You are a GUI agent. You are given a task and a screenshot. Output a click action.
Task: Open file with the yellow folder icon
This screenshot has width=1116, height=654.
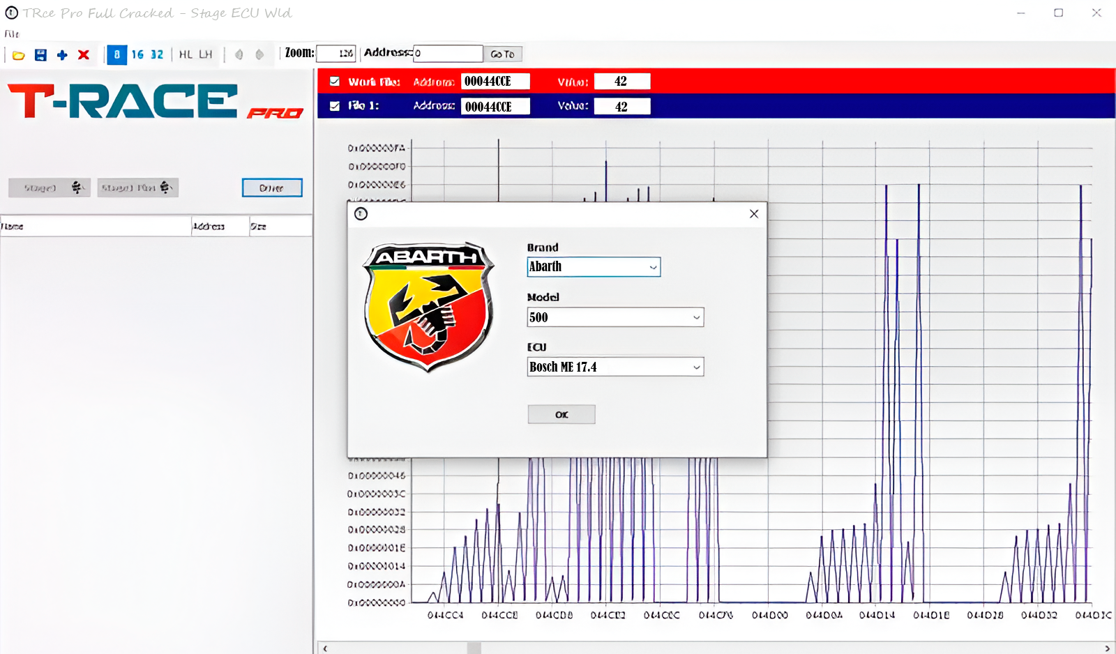point(19,55)
